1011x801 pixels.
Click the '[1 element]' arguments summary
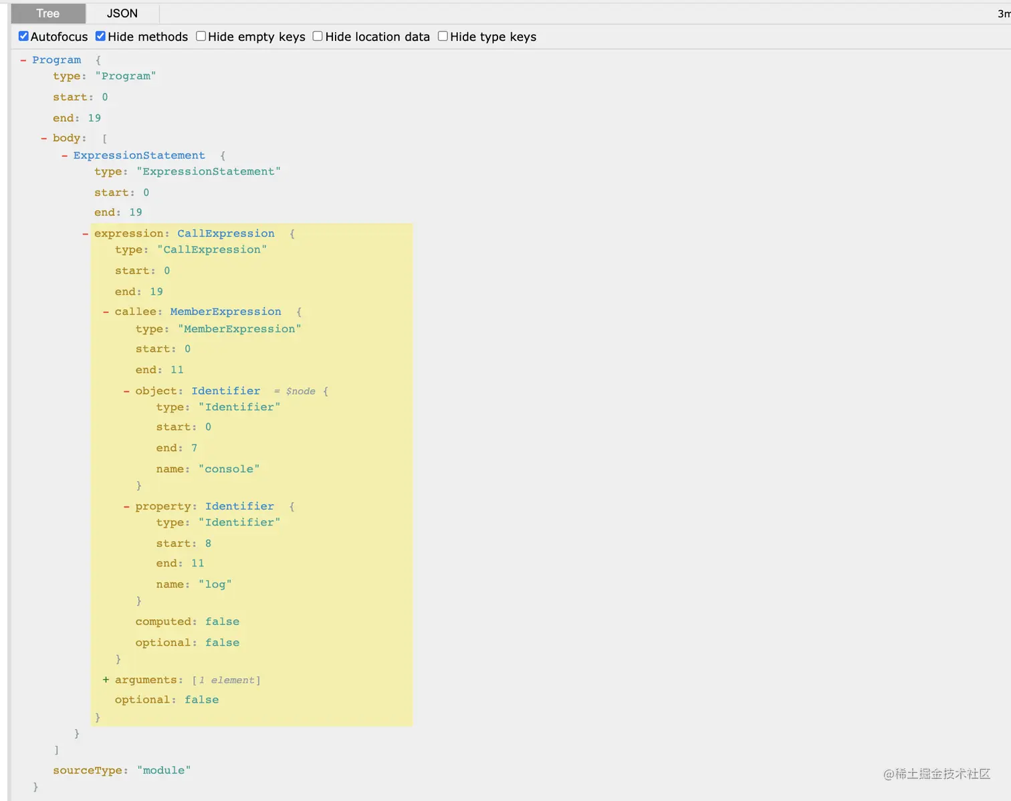click(x=226, y=680)
